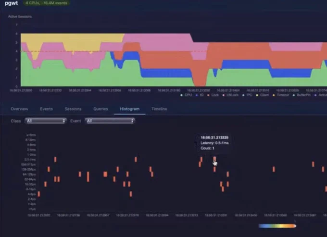327x237 pixels.
Task: Click the '64-128µs' latency axis label
Action: [x=29, y=175]
